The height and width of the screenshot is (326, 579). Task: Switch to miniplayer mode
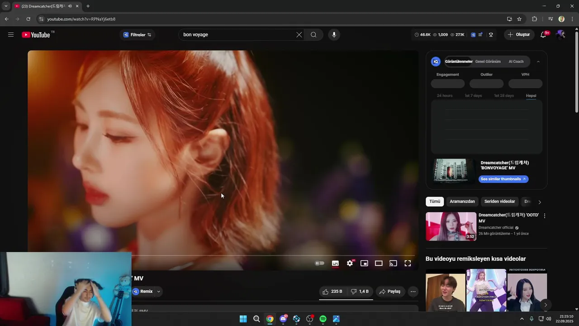click(364, 264)
